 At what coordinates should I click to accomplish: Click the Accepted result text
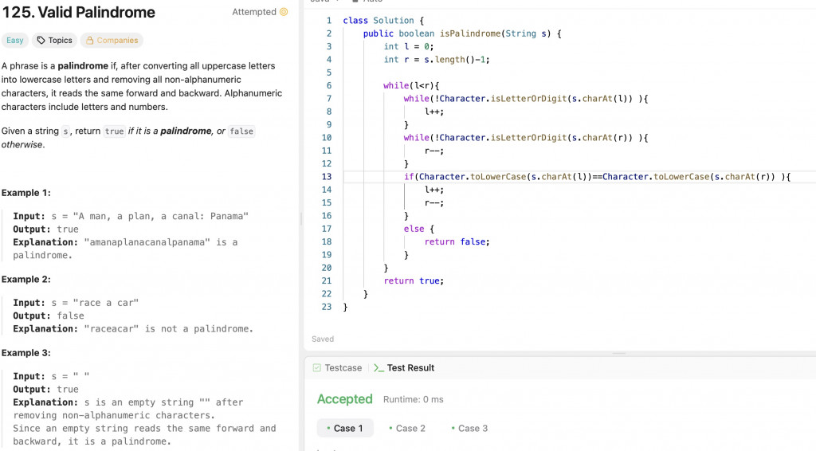tap(344, 399)
